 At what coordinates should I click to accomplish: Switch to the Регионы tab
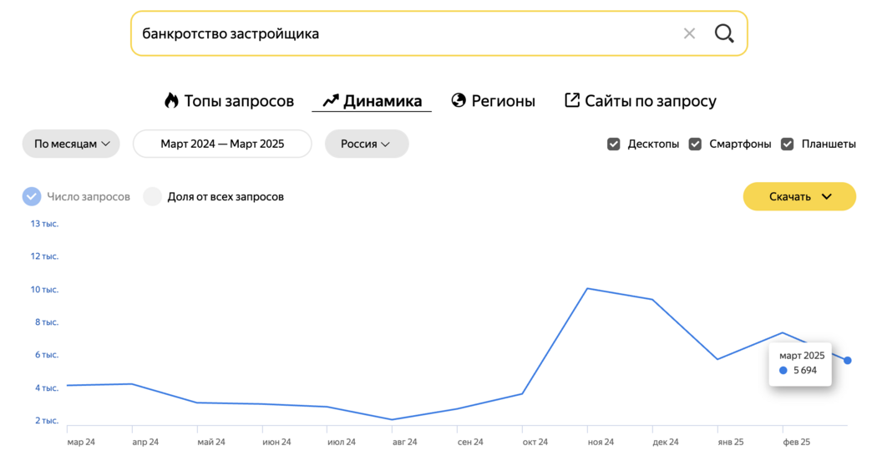[x=494, y=101]
